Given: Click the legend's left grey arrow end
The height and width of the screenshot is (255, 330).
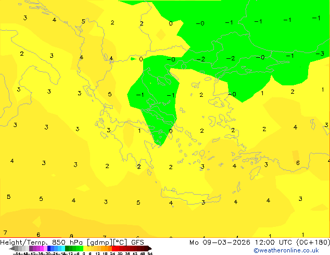Looking at the screenshot, I should (x=12, y=248).
